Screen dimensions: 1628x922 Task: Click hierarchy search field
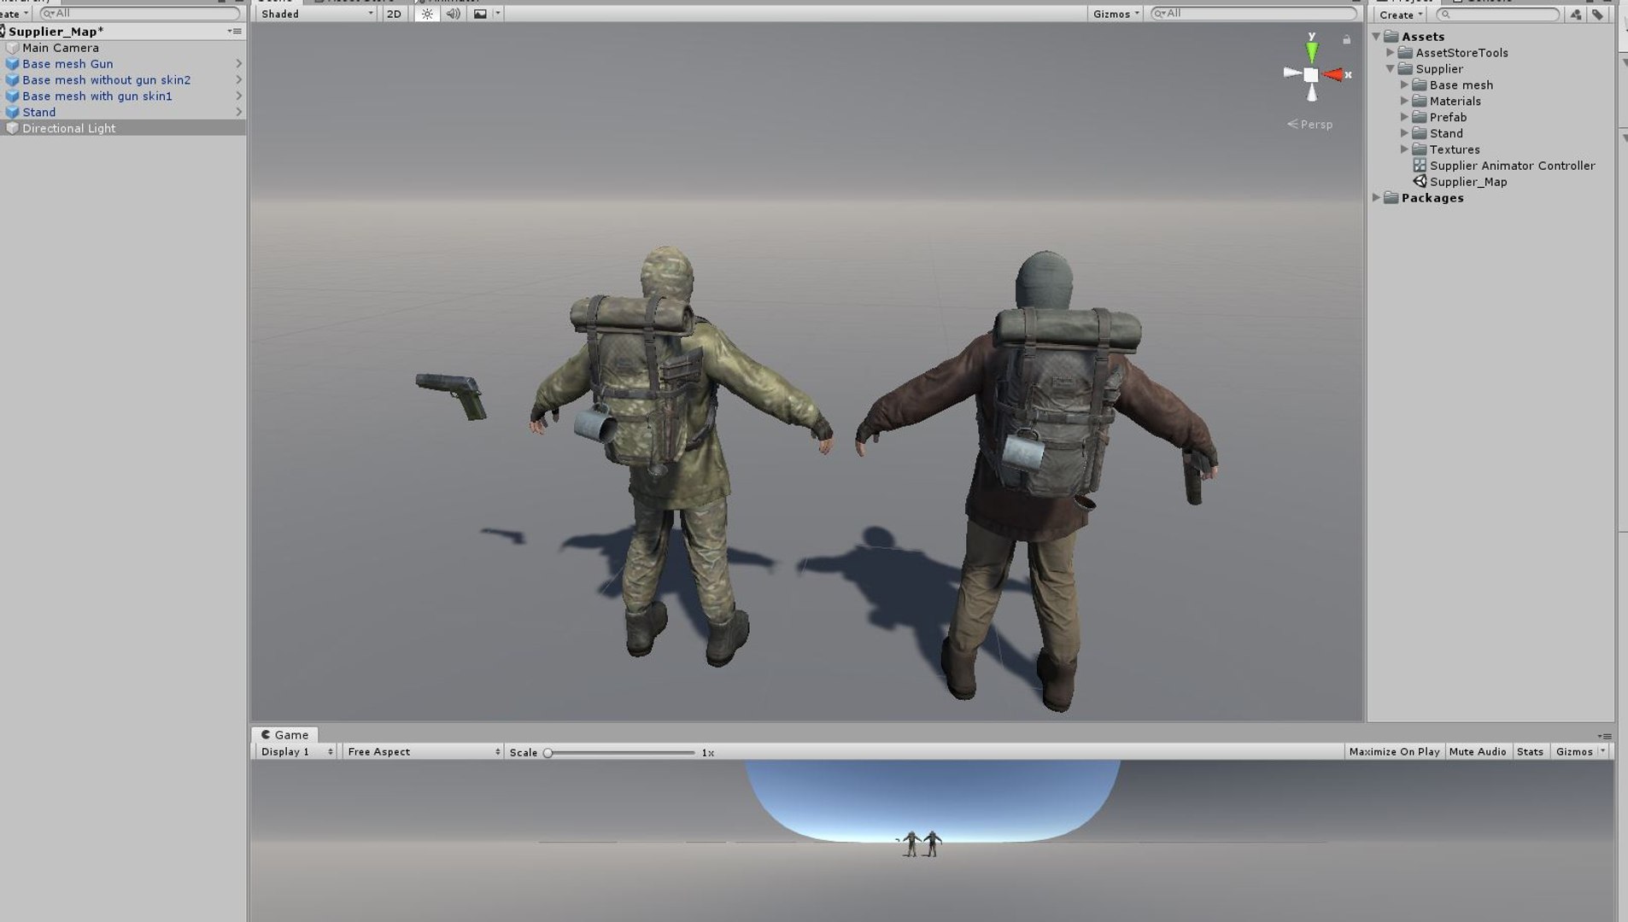[x=140, y=14]
